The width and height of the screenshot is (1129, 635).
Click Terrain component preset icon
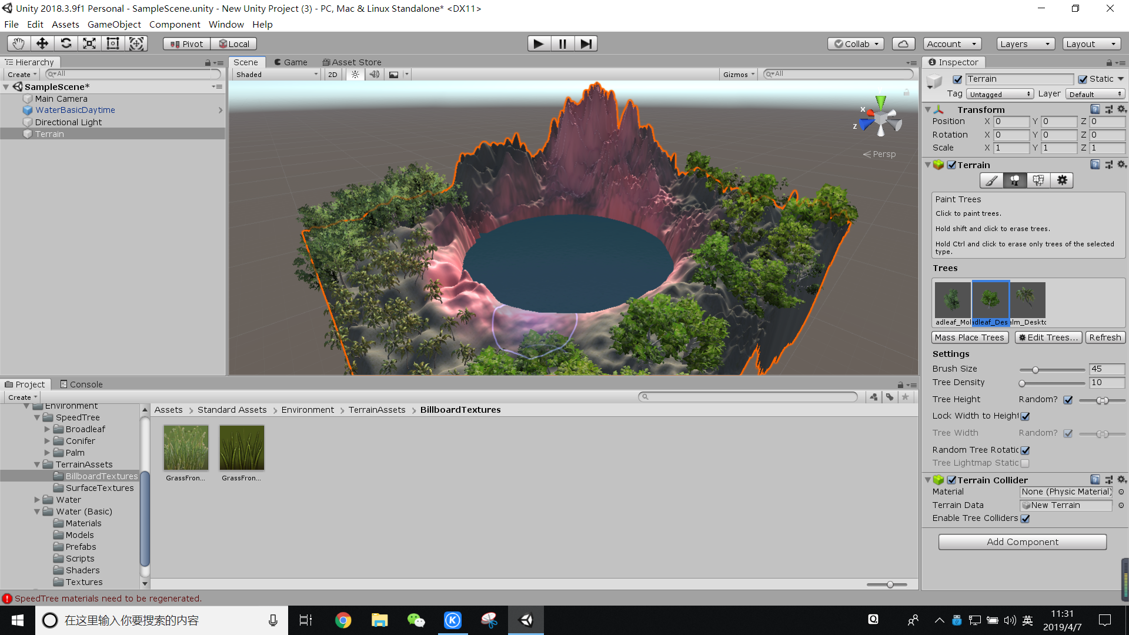coord(1108,165)
